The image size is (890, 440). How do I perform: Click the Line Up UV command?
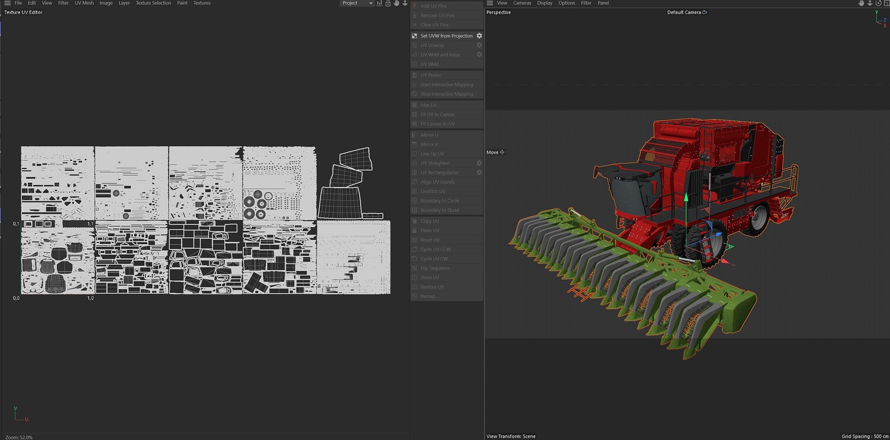tap(447, 154)
